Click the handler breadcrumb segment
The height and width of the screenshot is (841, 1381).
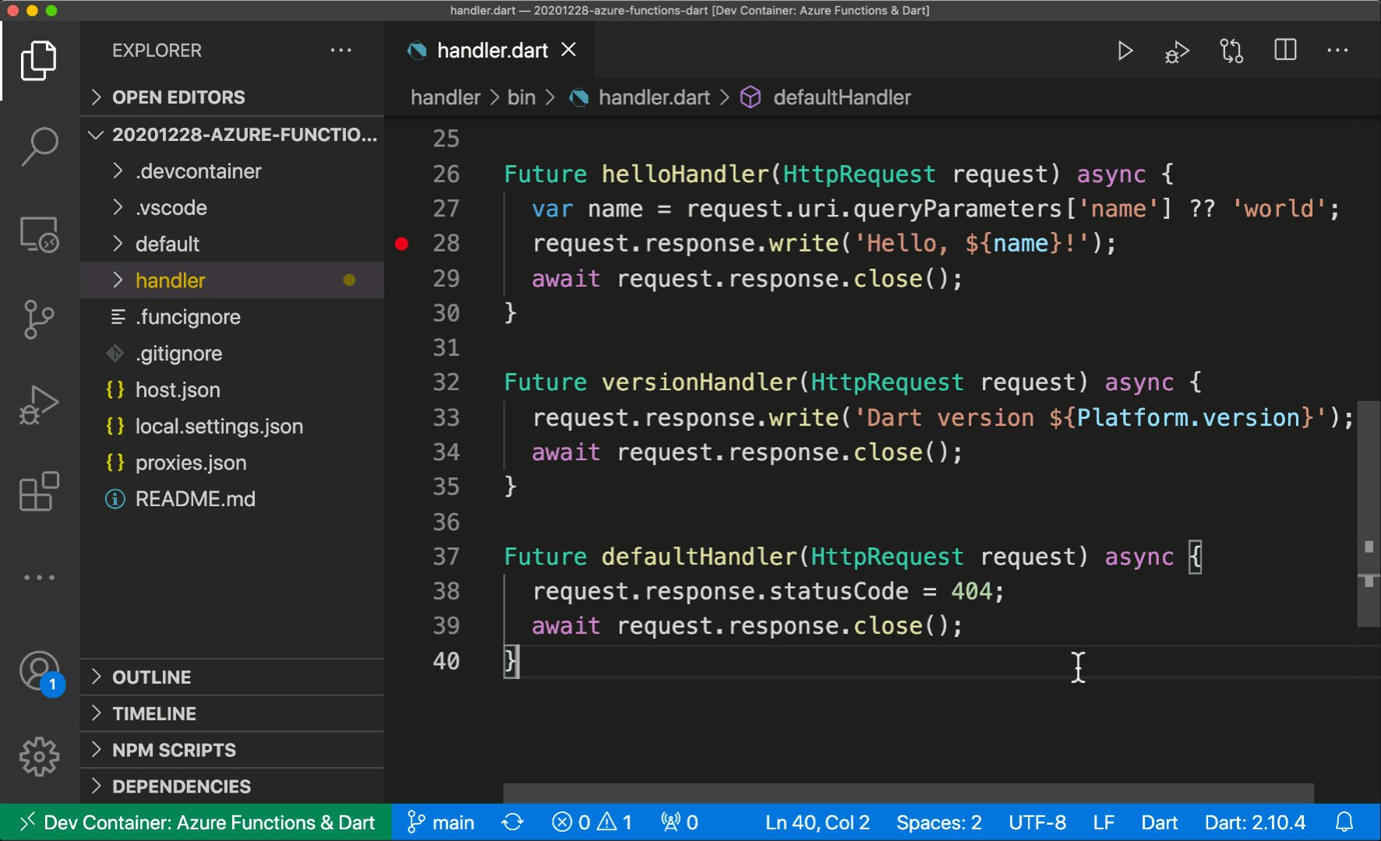[x=445, y=97]
